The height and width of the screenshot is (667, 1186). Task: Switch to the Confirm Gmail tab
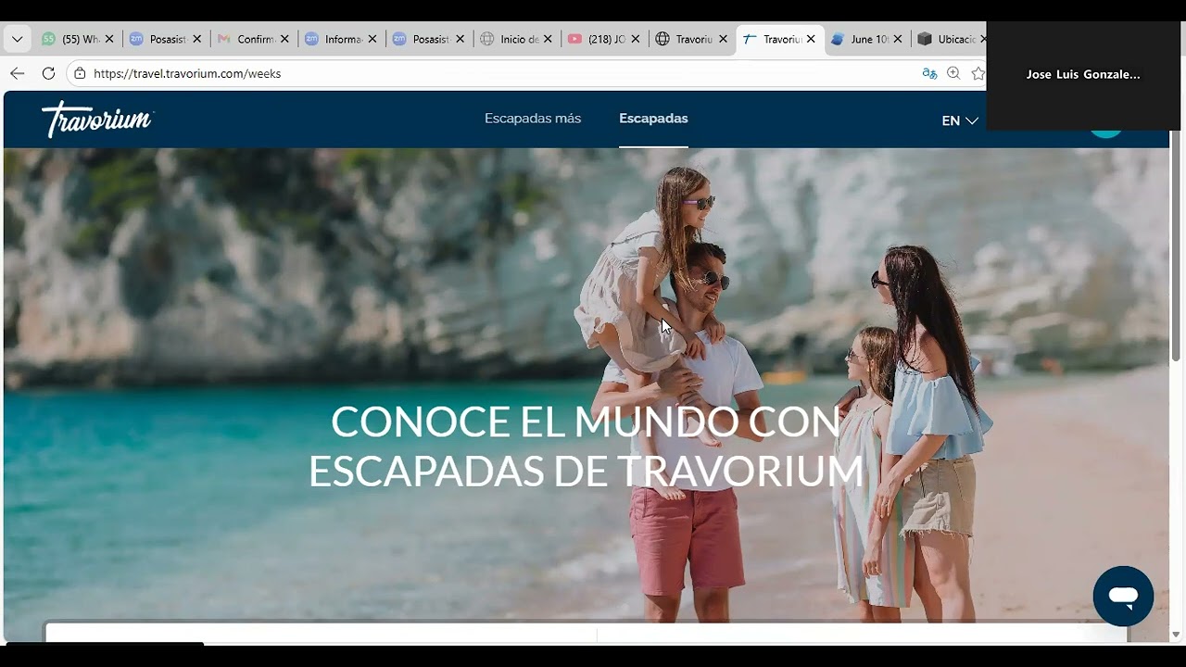pyautogui.click(x=253, y=39)
